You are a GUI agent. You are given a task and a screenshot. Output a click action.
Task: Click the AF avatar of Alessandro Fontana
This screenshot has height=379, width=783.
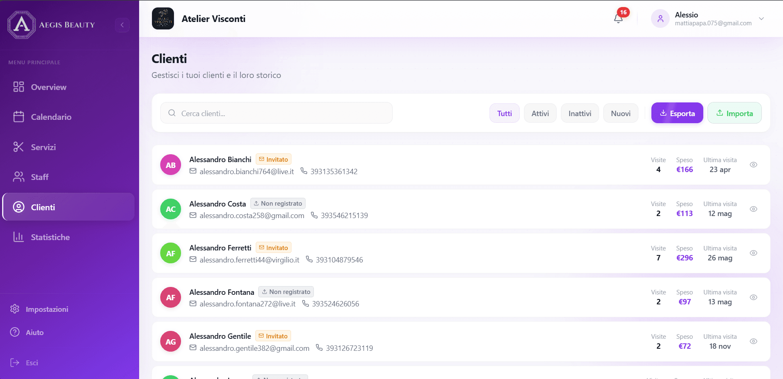pos(171,297)
